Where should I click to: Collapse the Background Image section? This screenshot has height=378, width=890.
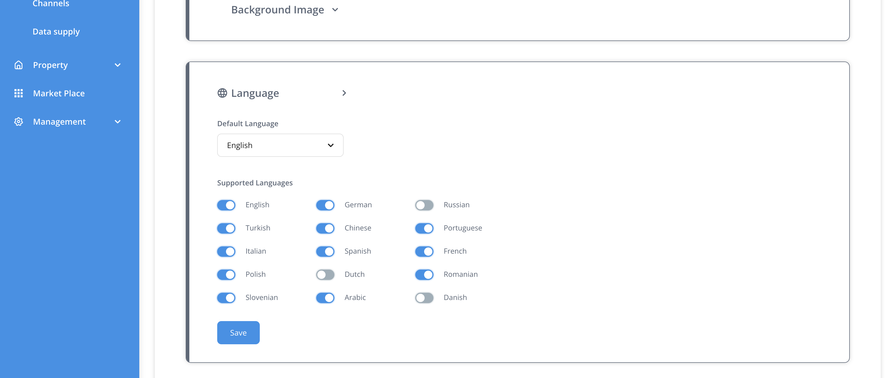[x=335, y=10]
